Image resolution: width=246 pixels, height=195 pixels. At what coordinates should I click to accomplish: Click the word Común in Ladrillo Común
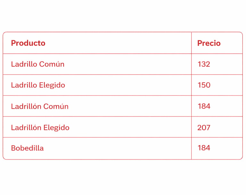click(x=52, y=64)
